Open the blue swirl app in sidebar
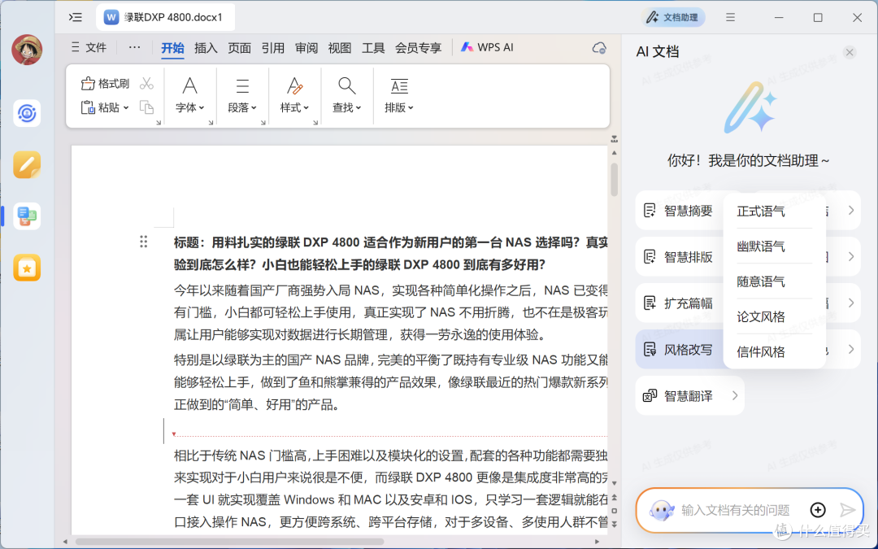This screenshot has height=549, width=878. 27,113
